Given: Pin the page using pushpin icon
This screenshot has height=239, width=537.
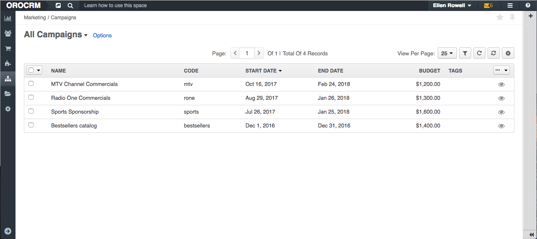Looking at the screenshot, I should (512, 18).
